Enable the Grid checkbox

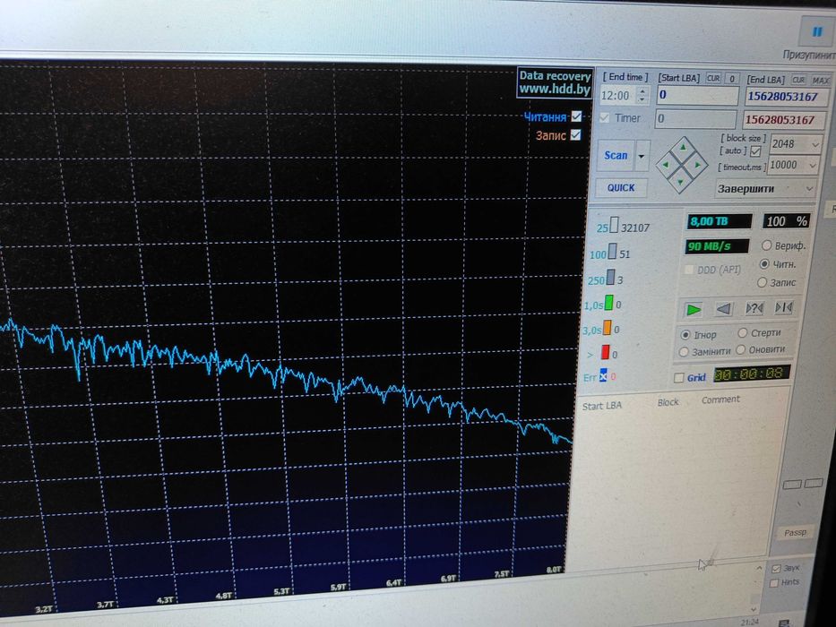(x=678, y=378)
